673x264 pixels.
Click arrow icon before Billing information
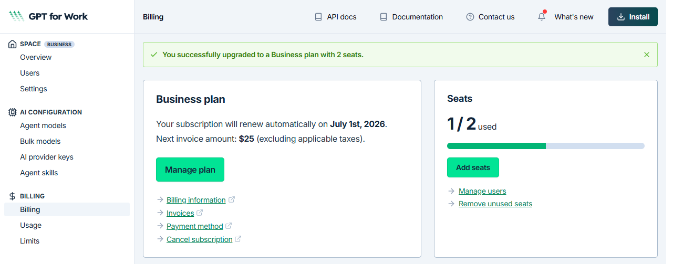[160, 200]
